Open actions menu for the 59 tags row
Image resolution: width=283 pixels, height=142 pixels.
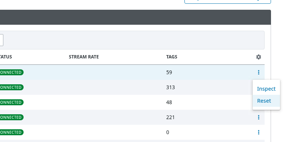pyautogui.click(x=259, y=72)
